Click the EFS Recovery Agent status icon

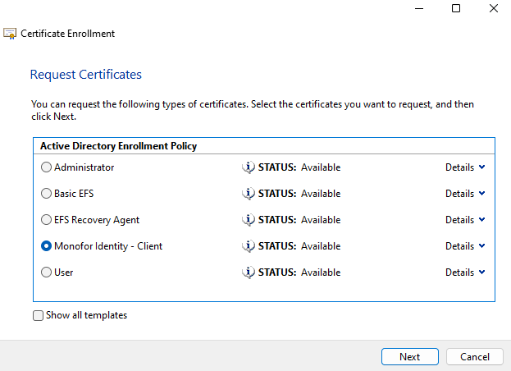(249, 220)
